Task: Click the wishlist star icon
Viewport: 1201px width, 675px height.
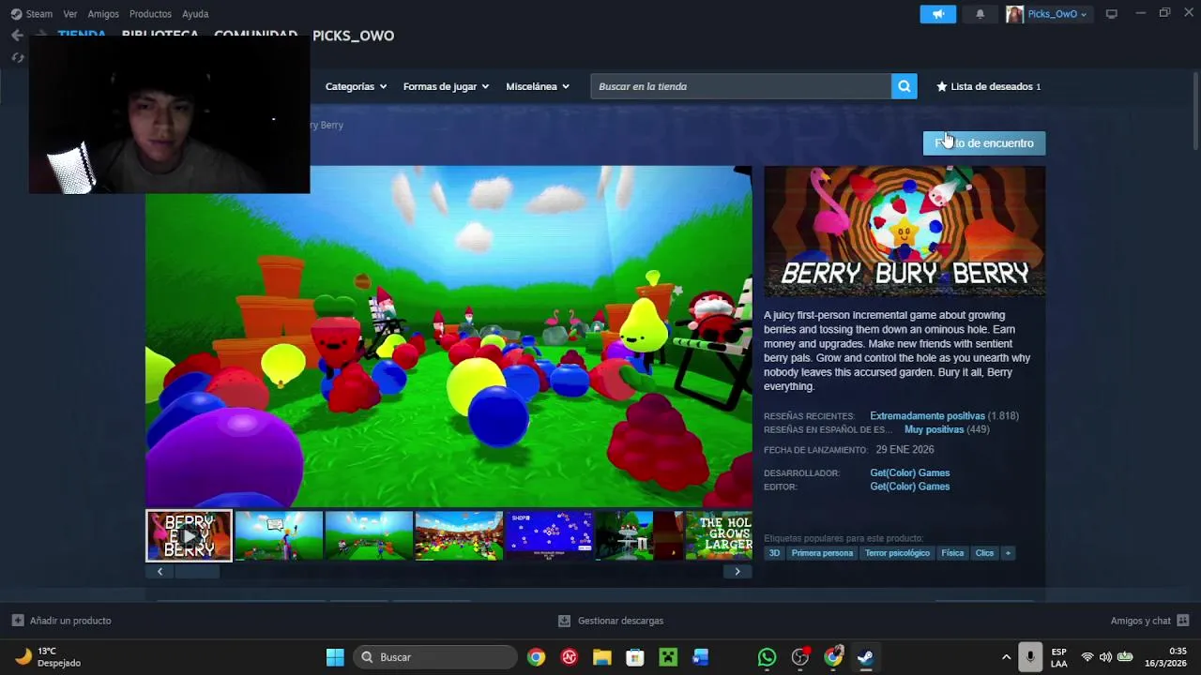Action: 942,86
